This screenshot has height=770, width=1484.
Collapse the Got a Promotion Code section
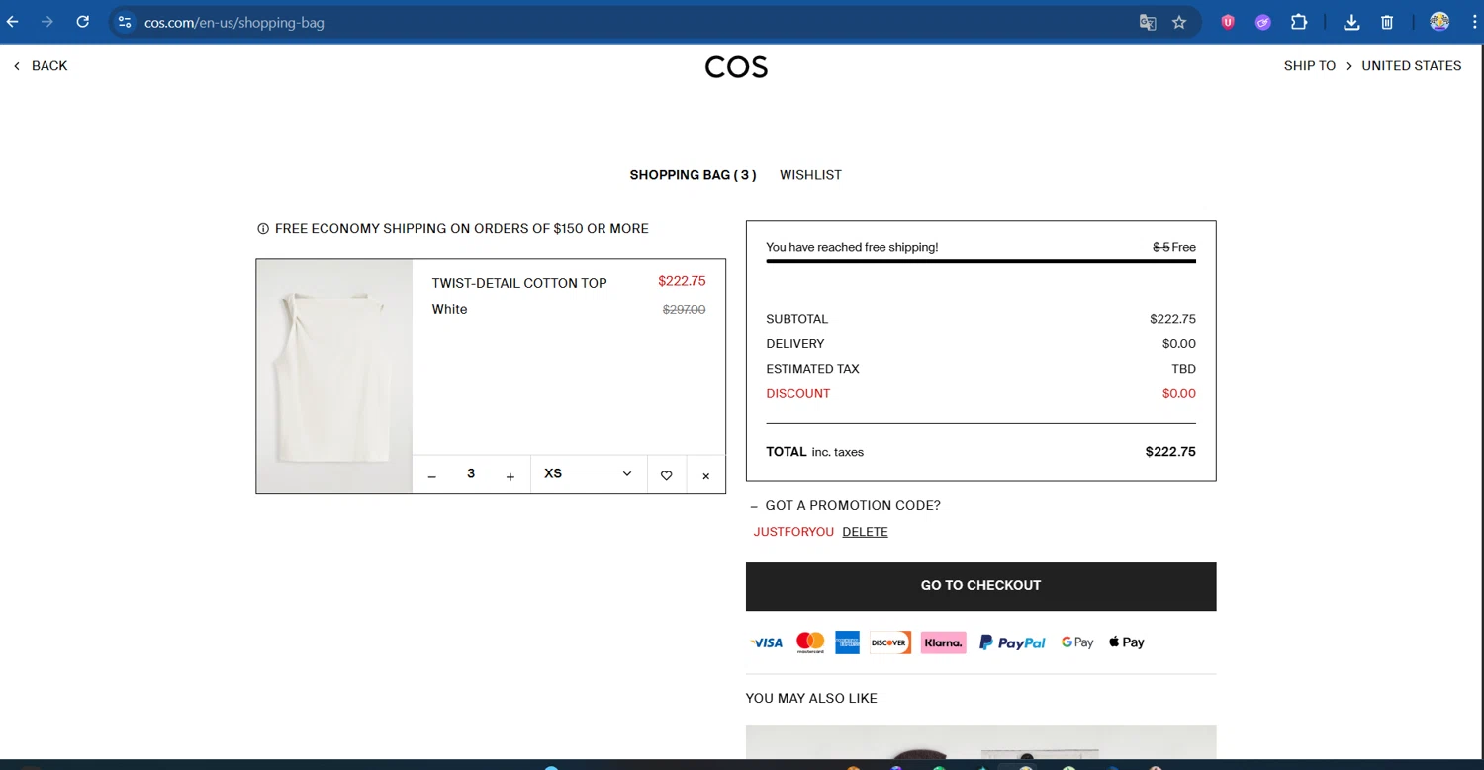click(846, 505)
